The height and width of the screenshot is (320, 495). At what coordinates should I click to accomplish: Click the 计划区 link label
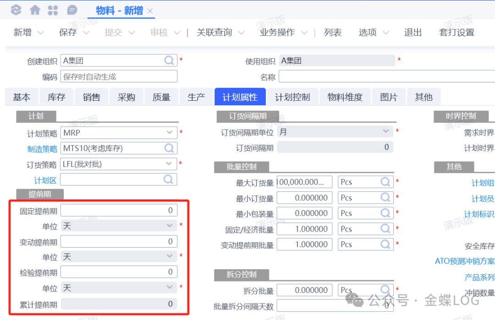click(x=45, y=179)
